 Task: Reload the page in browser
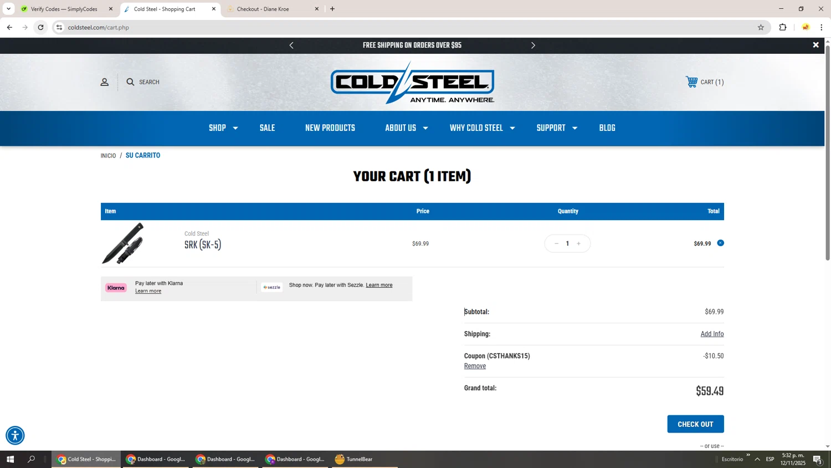[40, 27]
